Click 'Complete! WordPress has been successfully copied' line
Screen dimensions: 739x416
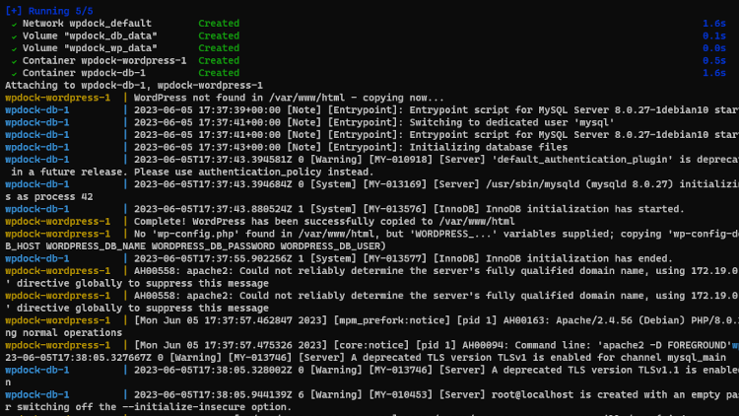(x=324, y=221)
